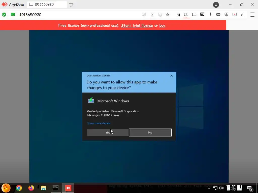Restore down the AnyDesk window
The image size is (258, 193).
click(x=241, y=5)
